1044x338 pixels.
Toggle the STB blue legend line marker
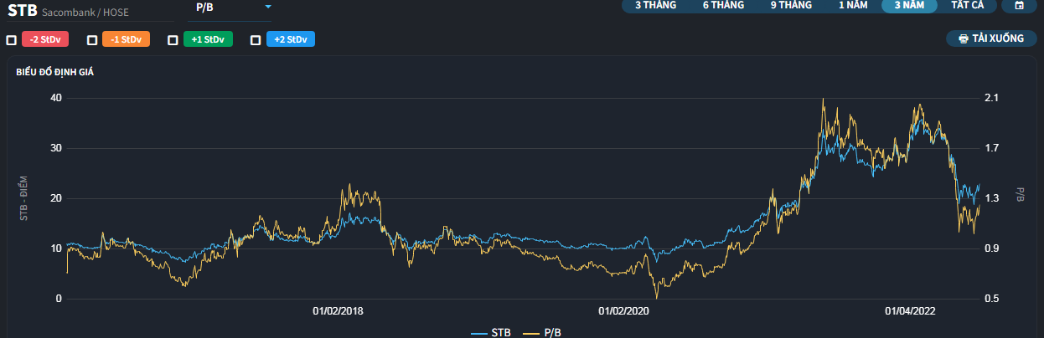(x=479, y=333)
